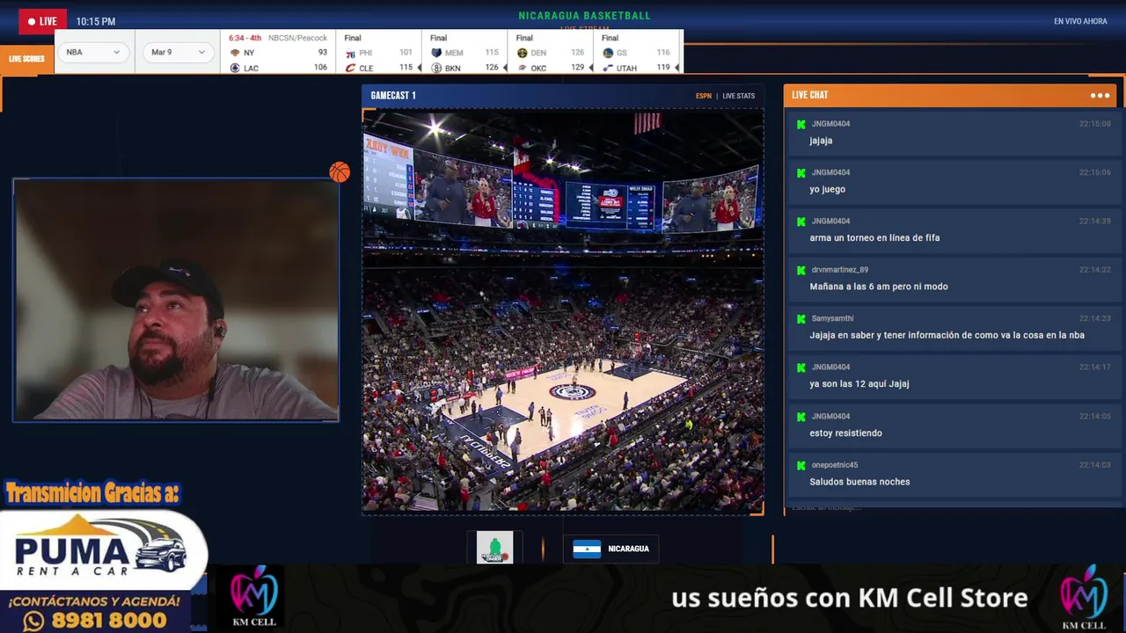Click the Kick icon beside 'yo juego'

pos(801,172)
